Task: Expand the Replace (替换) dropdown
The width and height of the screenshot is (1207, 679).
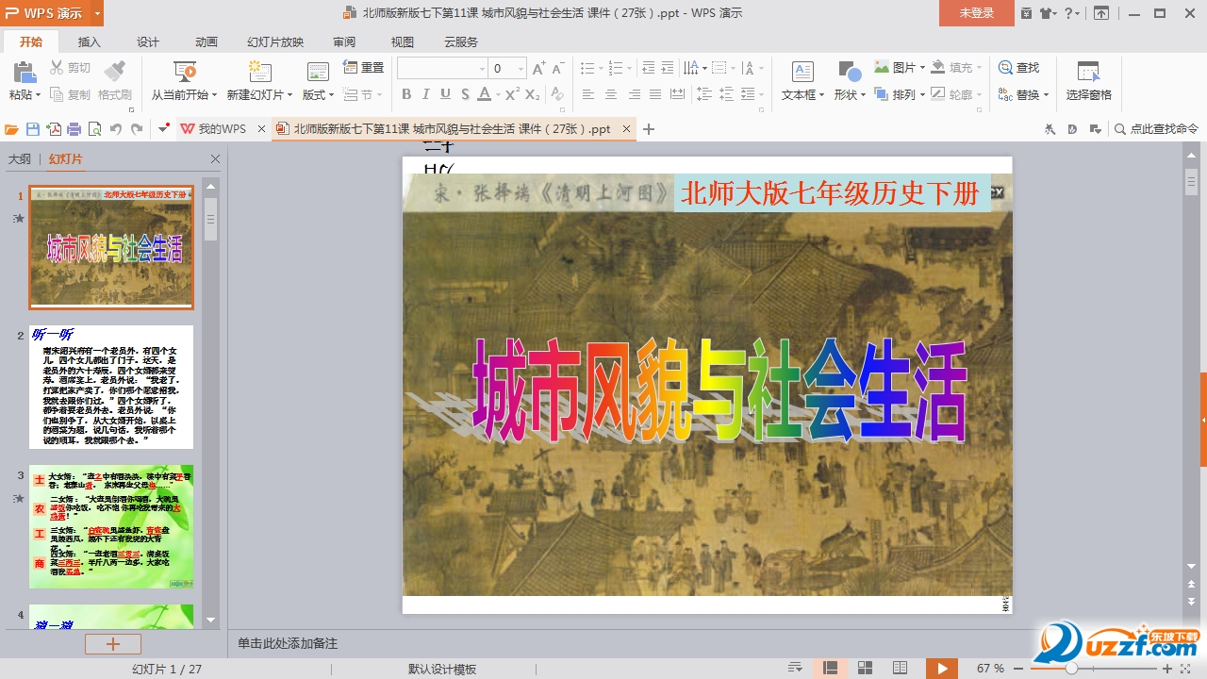Action: click(1047, 94)
